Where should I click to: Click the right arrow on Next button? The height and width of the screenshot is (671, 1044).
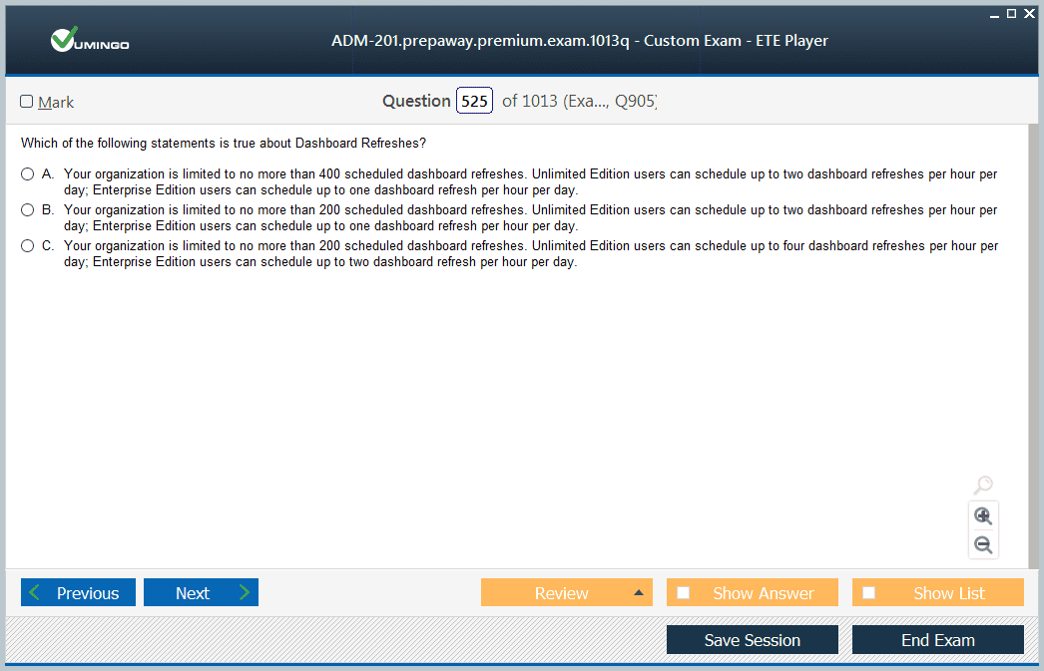245,593
